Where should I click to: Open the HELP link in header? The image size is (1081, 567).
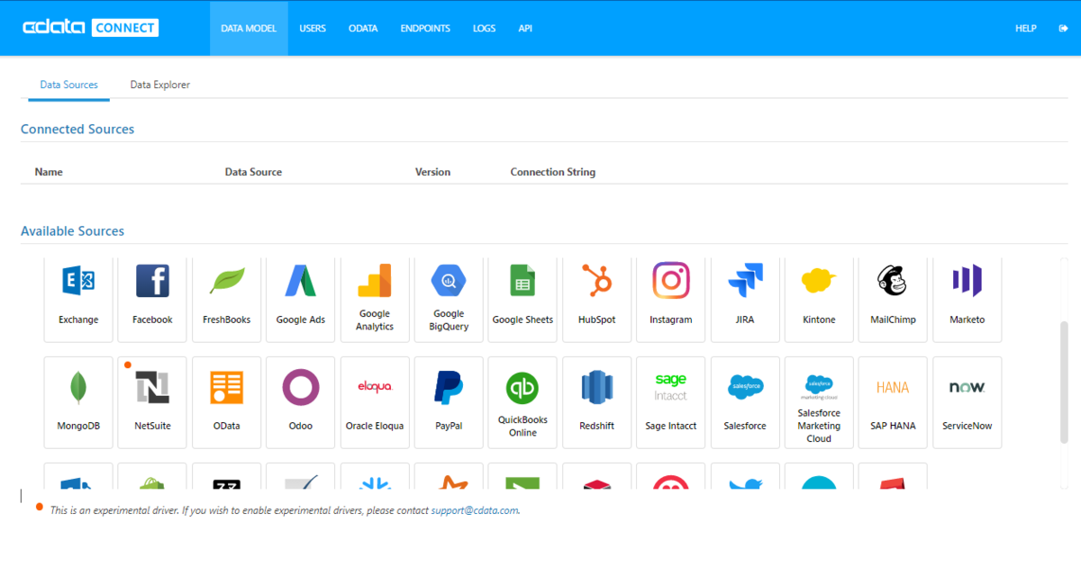click(x=1026, y=28)
